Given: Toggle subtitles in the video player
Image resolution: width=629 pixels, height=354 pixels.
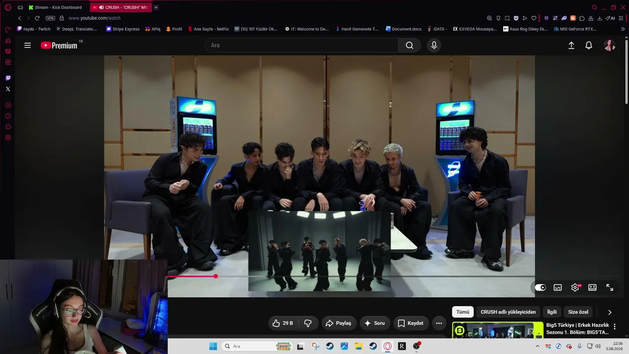Looking at the screenshot, I should pyautogui.click(x=558, y=288).
